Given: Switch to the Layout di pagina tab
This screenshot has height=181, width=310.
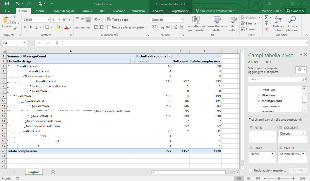Looking at the screenshot, I should coord(63,11).
